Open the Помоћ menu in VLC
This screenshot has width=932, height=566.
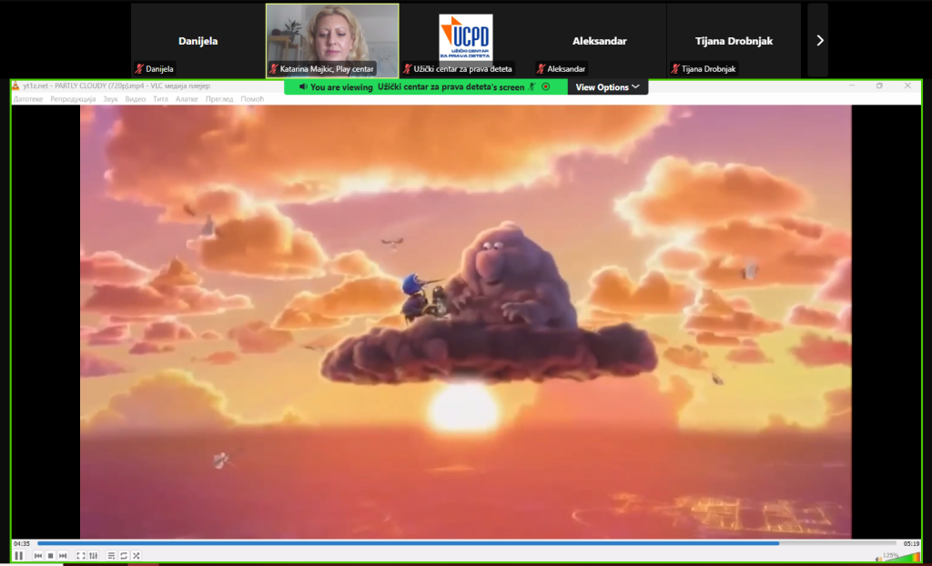pos(252,99)
